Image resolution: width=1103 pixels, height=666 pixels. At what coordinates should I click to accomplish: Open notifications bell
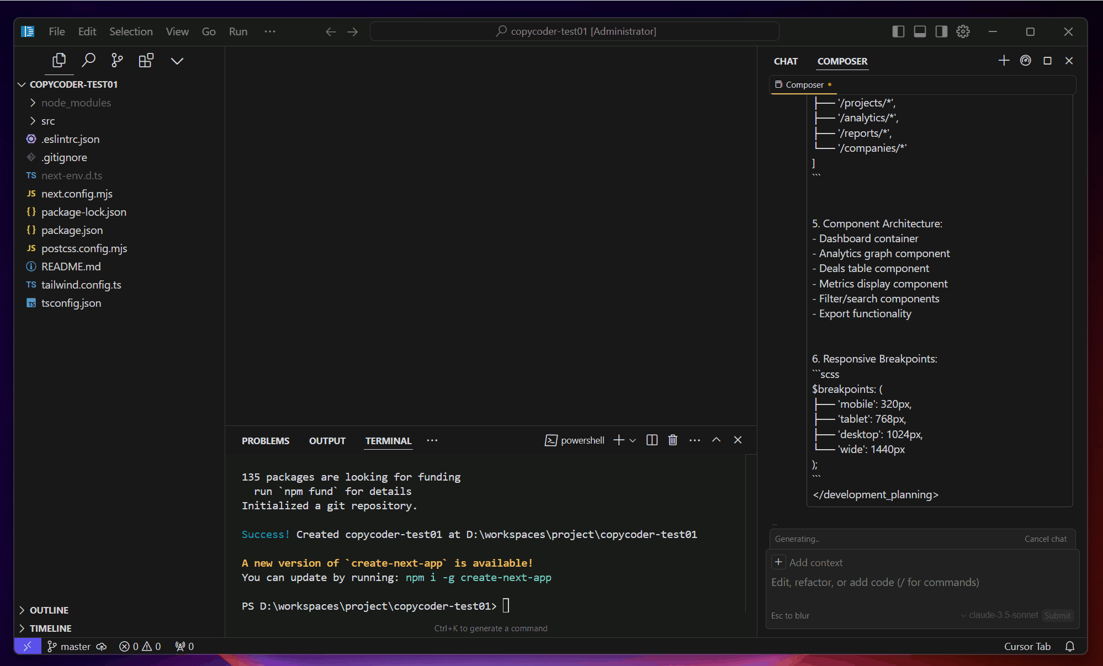(x=1070, y=646)
